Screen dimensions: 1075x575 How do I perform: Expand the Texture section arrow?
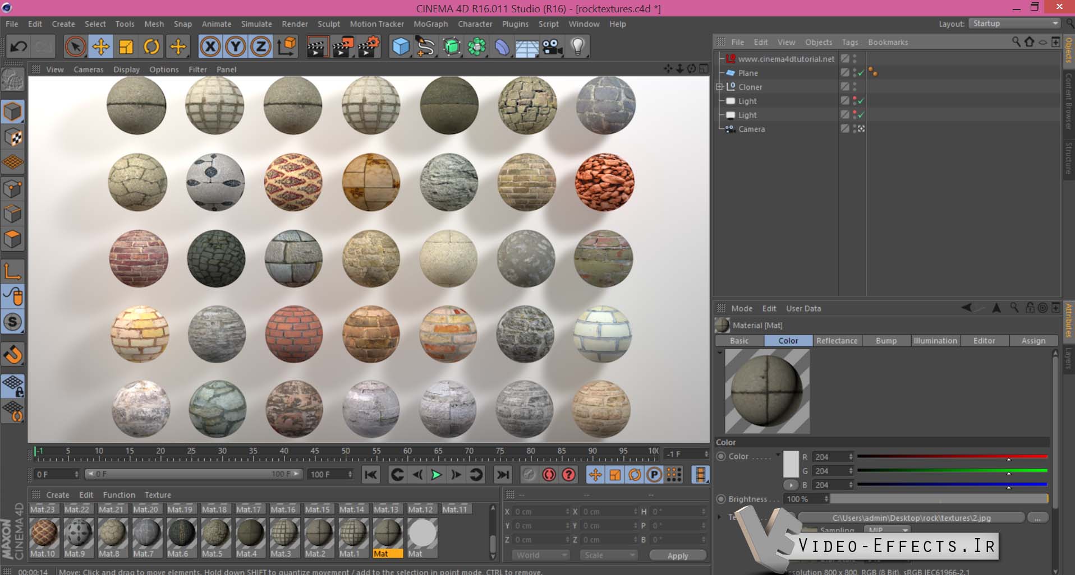point(720,517)
